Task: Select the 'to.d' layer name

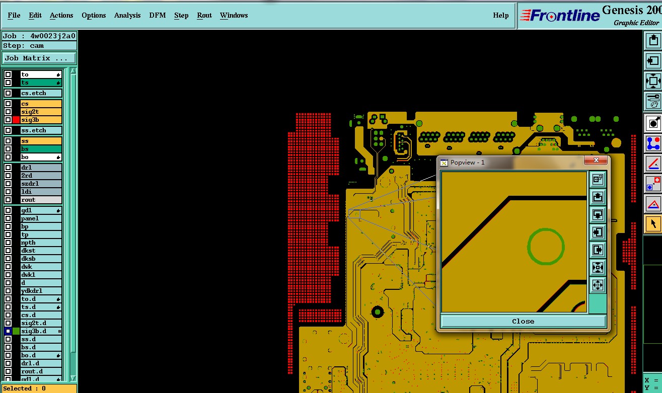Action: (x=41, y=299)
